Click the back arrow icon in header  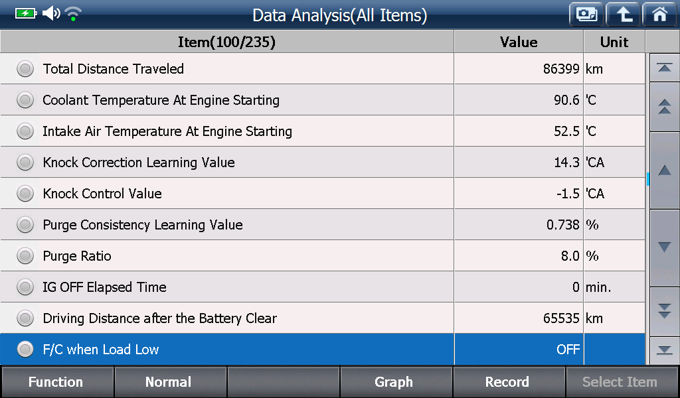click(x=623, y=15)
